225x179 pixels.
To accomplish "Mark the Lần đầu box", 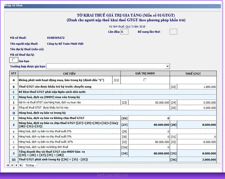I will coord(124,32).
